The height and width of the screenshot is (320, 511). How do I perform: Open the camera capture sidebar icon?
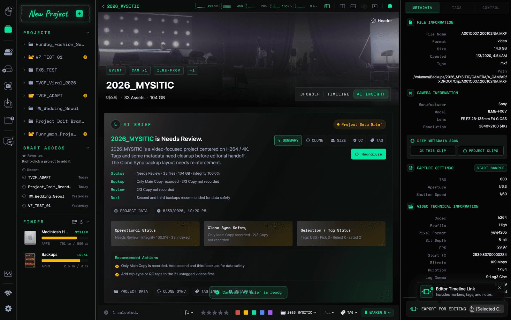(8, 86)
